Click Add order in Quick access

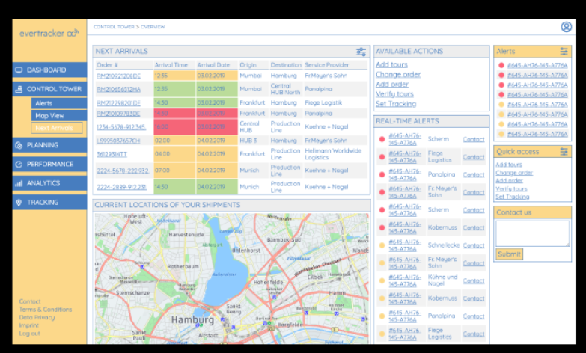coord(509,180)
